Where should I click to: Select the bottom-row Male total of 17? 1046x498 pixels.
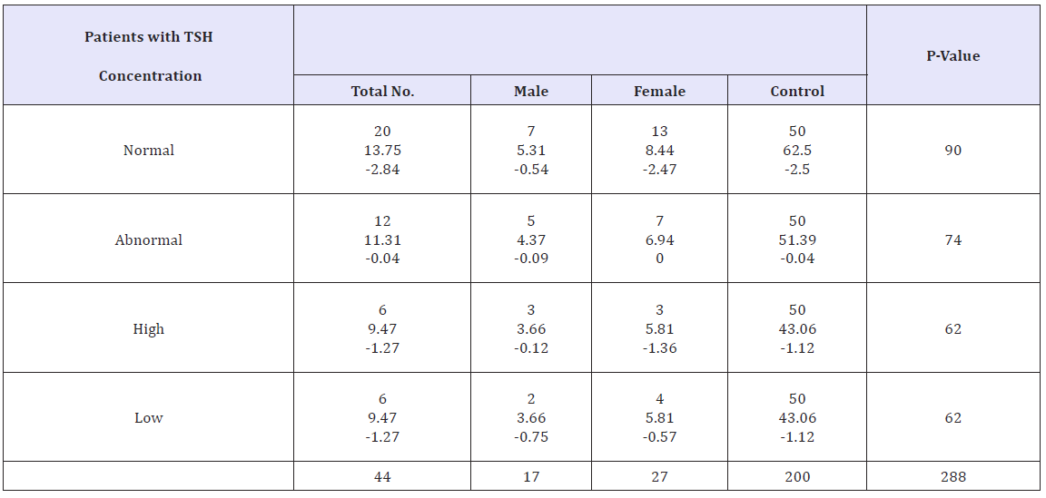(531, 476)
